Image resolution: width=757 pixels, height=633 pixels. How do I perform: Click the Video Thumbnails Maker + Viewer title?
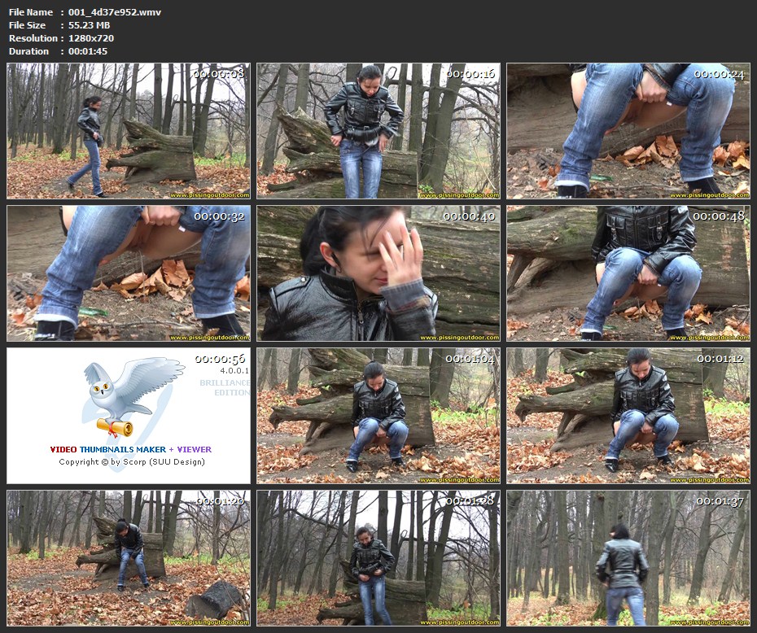[x=130, y=449]
